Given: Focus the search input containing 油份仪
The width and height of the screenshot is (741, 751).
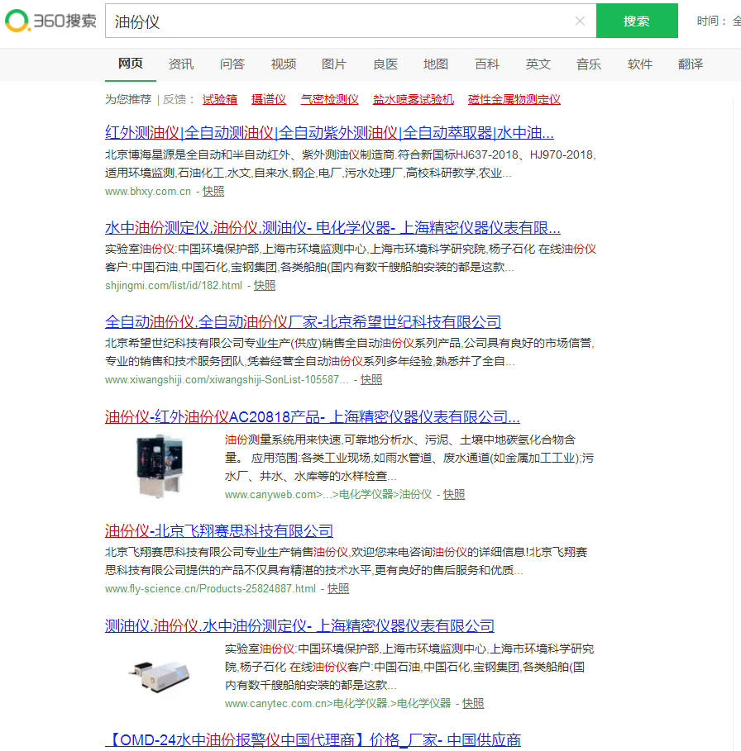Looking at the screenshot, I should click(351, 21).
